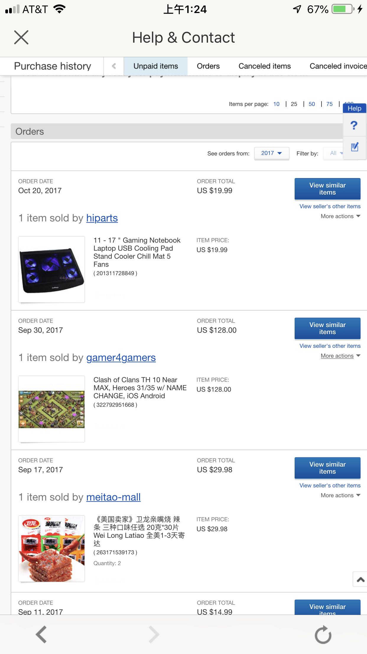Tap the browser forward arrow
The height and width of the screenshot is (654, 367).
[154, 634]
